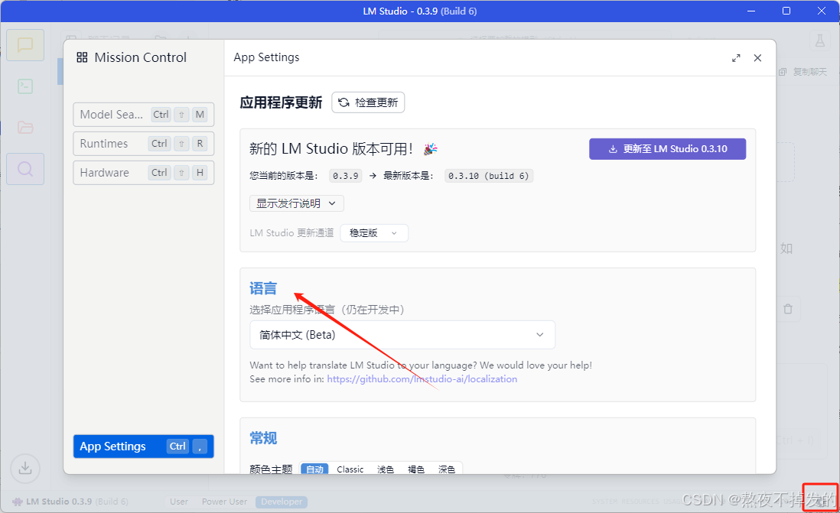Viewport: 840px width, 513px height.
Task: Open the Downloads icon in the sidebar
Action: coord(25,469)
